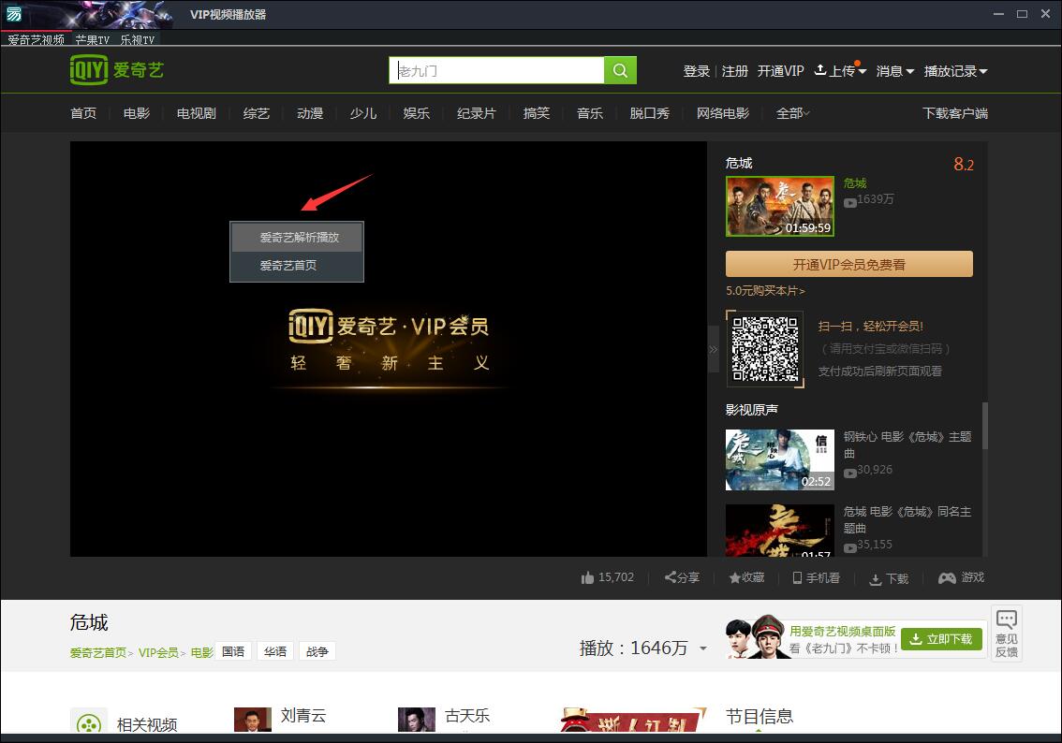Screen dimensions: 1062x743
Task: Collapse the side panel with chevron handle
Action: (713, 349)
